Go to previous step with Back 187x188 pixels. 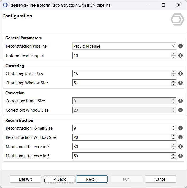[60, 179]
